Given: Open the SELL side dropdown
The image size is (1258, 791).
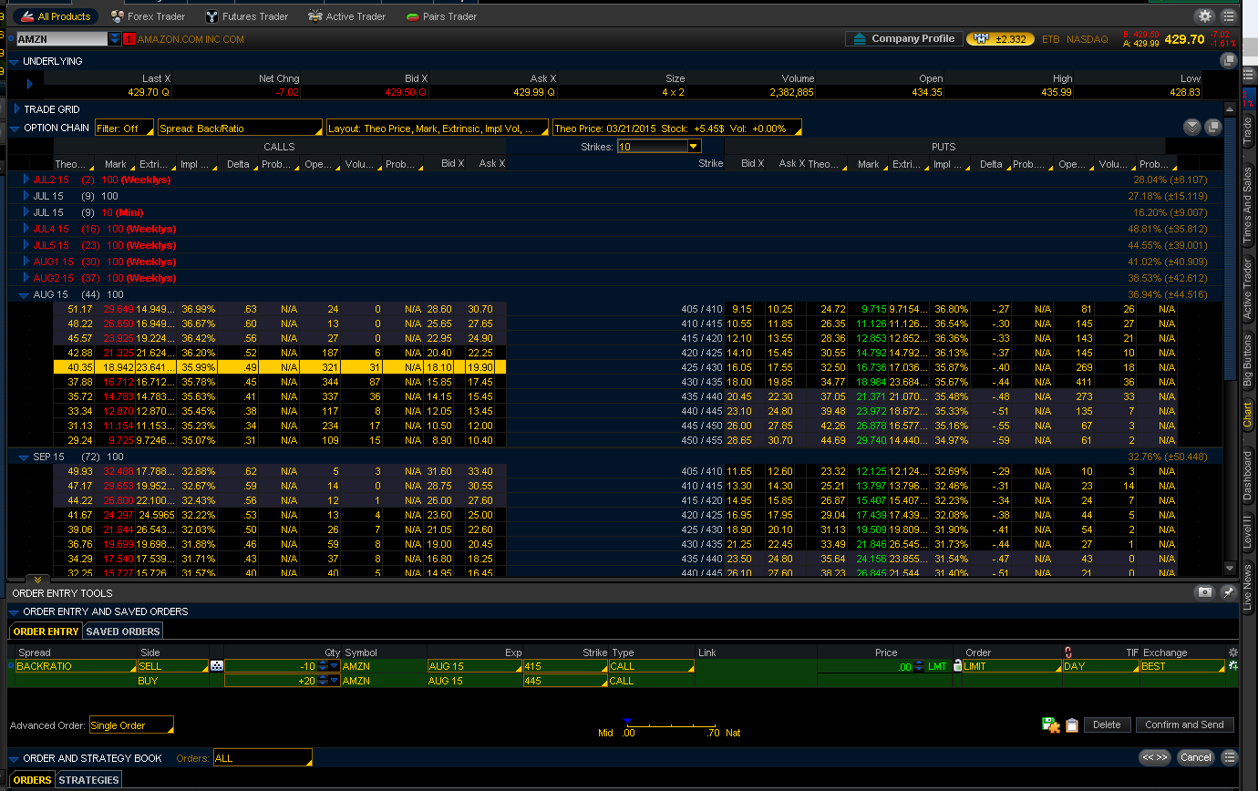Looking at the screenshot, I should point(173,666).
